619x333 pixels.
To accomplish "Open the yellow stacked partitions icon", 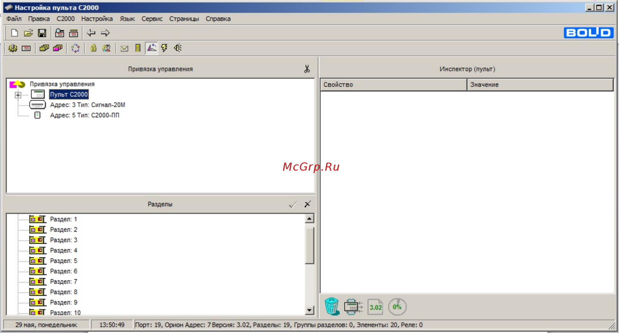I will click(44, 48).
